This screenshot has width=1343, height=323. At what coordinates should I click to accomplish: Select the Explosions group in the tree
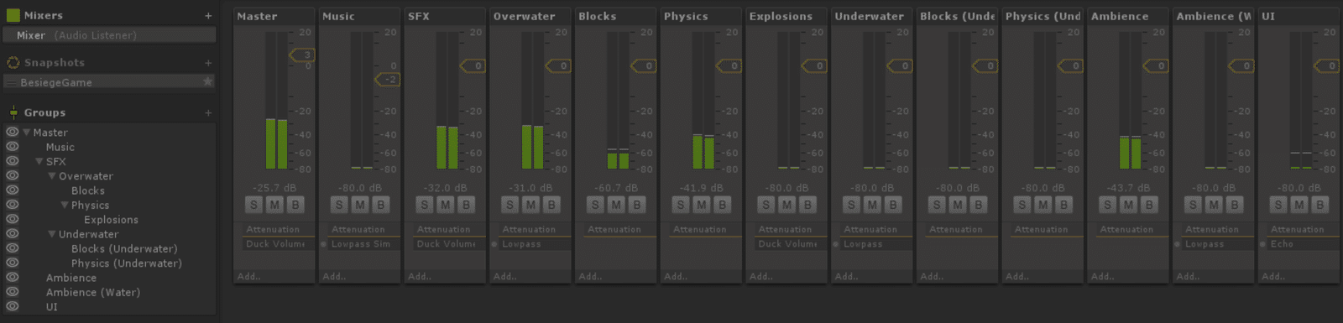tap(111, 220)
